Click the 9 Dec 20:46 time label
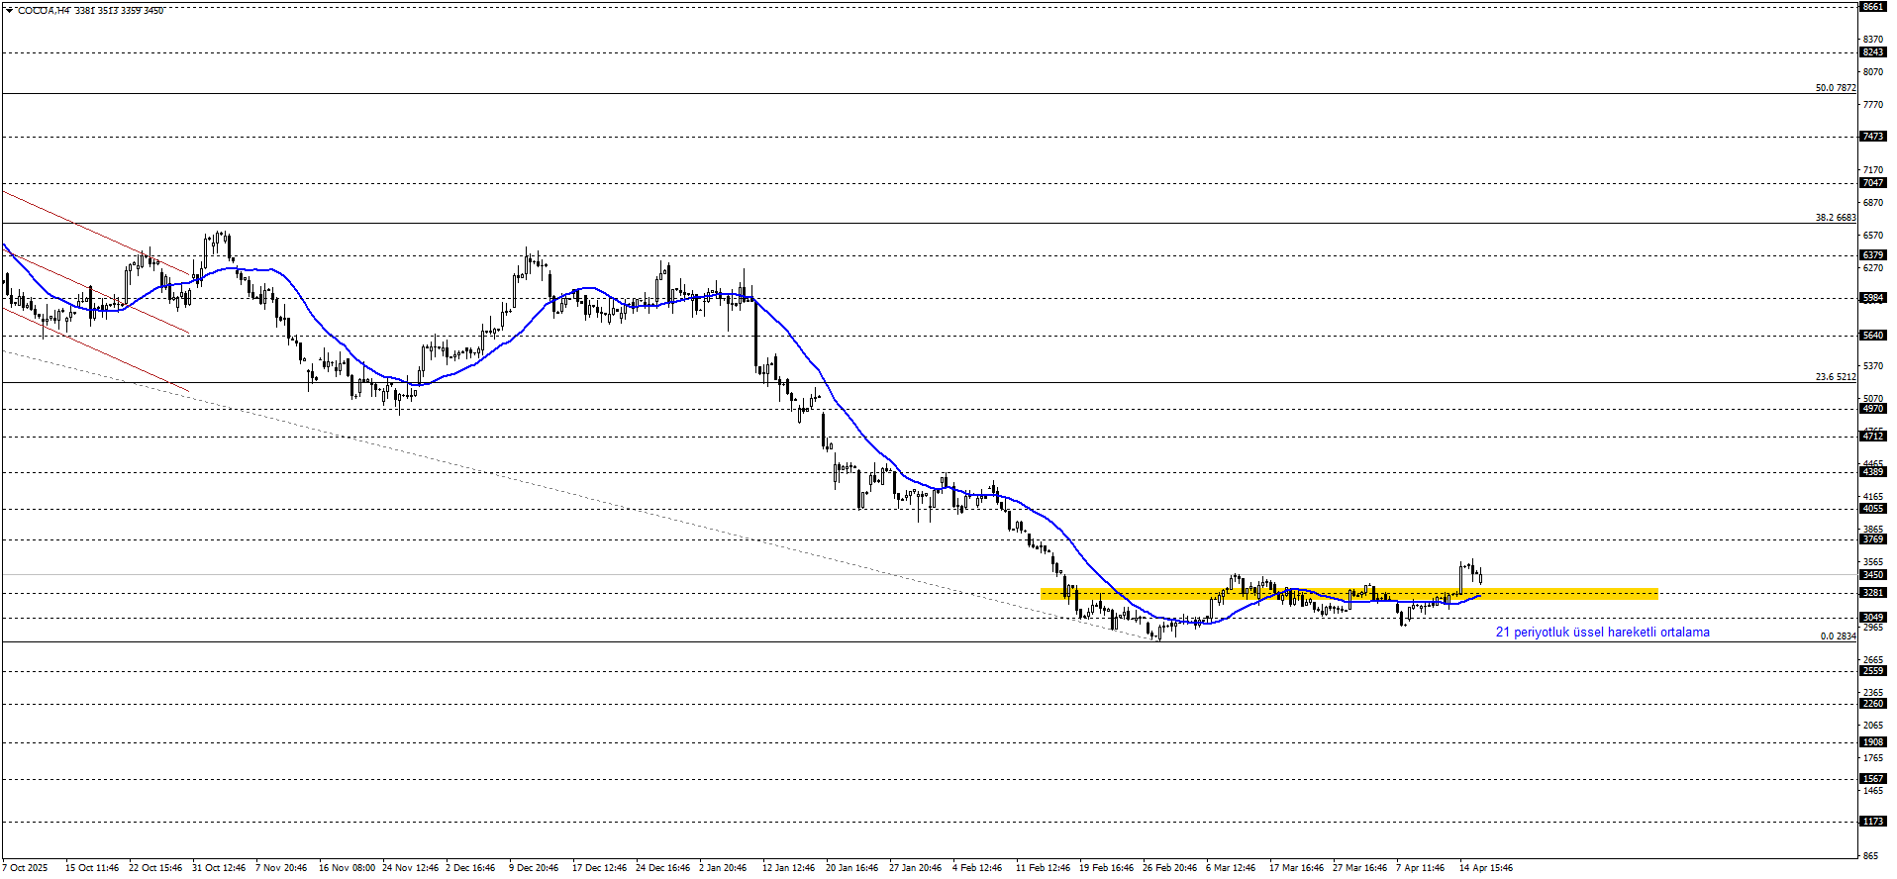The image size is (1897, 879). pyautogui.click(x=534, y=868)
